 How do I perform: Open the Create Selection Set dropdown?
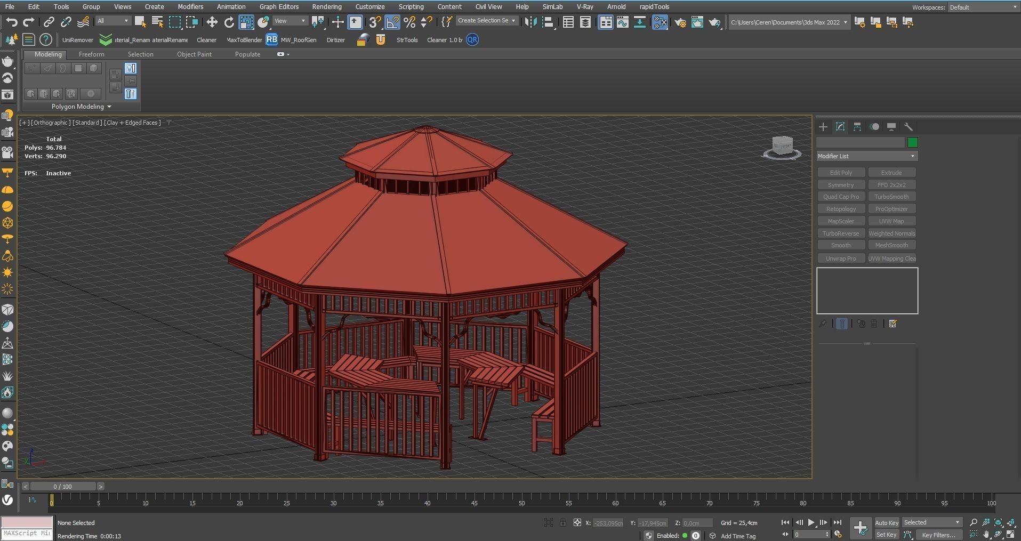click(487, 21)
